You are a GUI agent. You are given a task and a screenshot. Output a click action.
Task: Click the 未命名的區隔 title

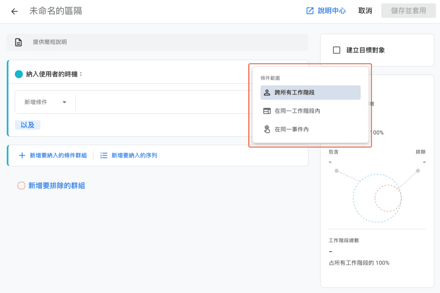56,11
